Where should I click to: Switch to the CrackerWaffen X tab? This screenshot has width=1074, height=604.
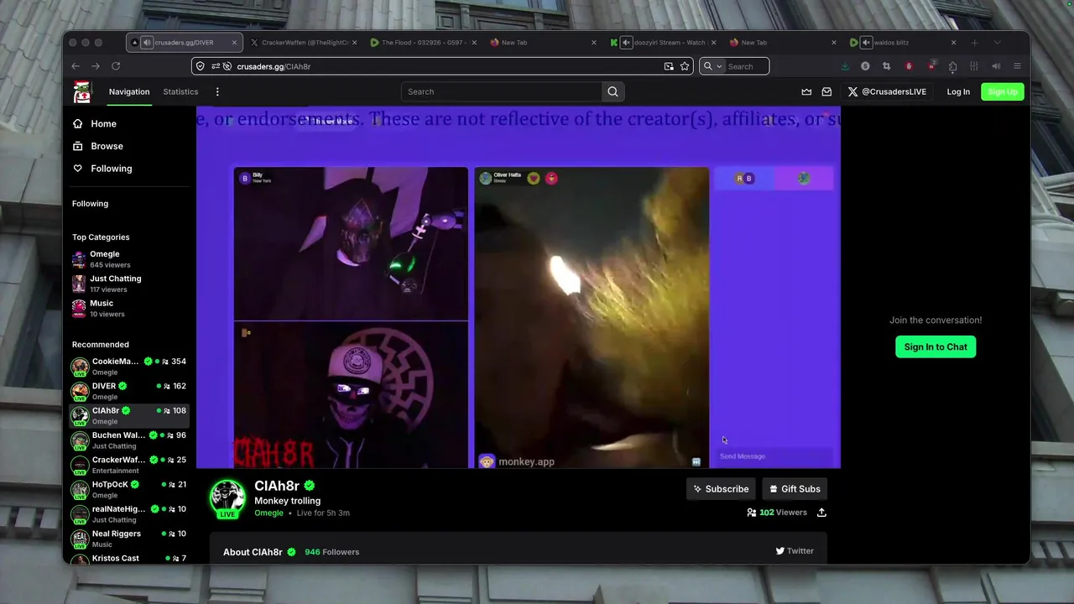304,43
